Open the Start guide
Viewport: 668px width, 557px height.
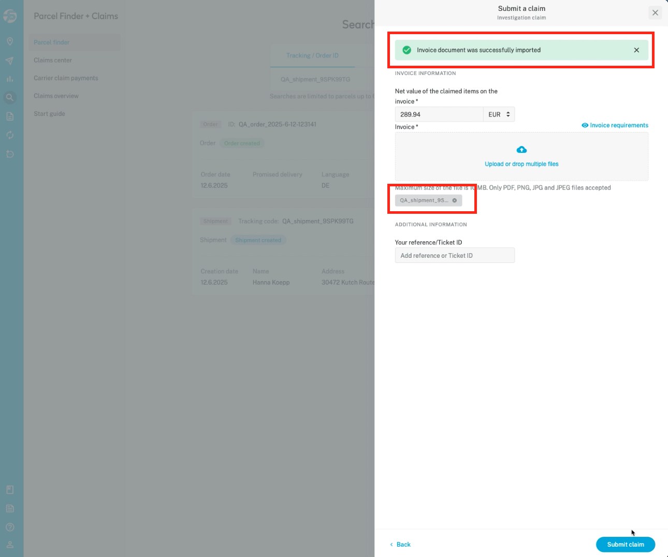[x=49, y=114]
